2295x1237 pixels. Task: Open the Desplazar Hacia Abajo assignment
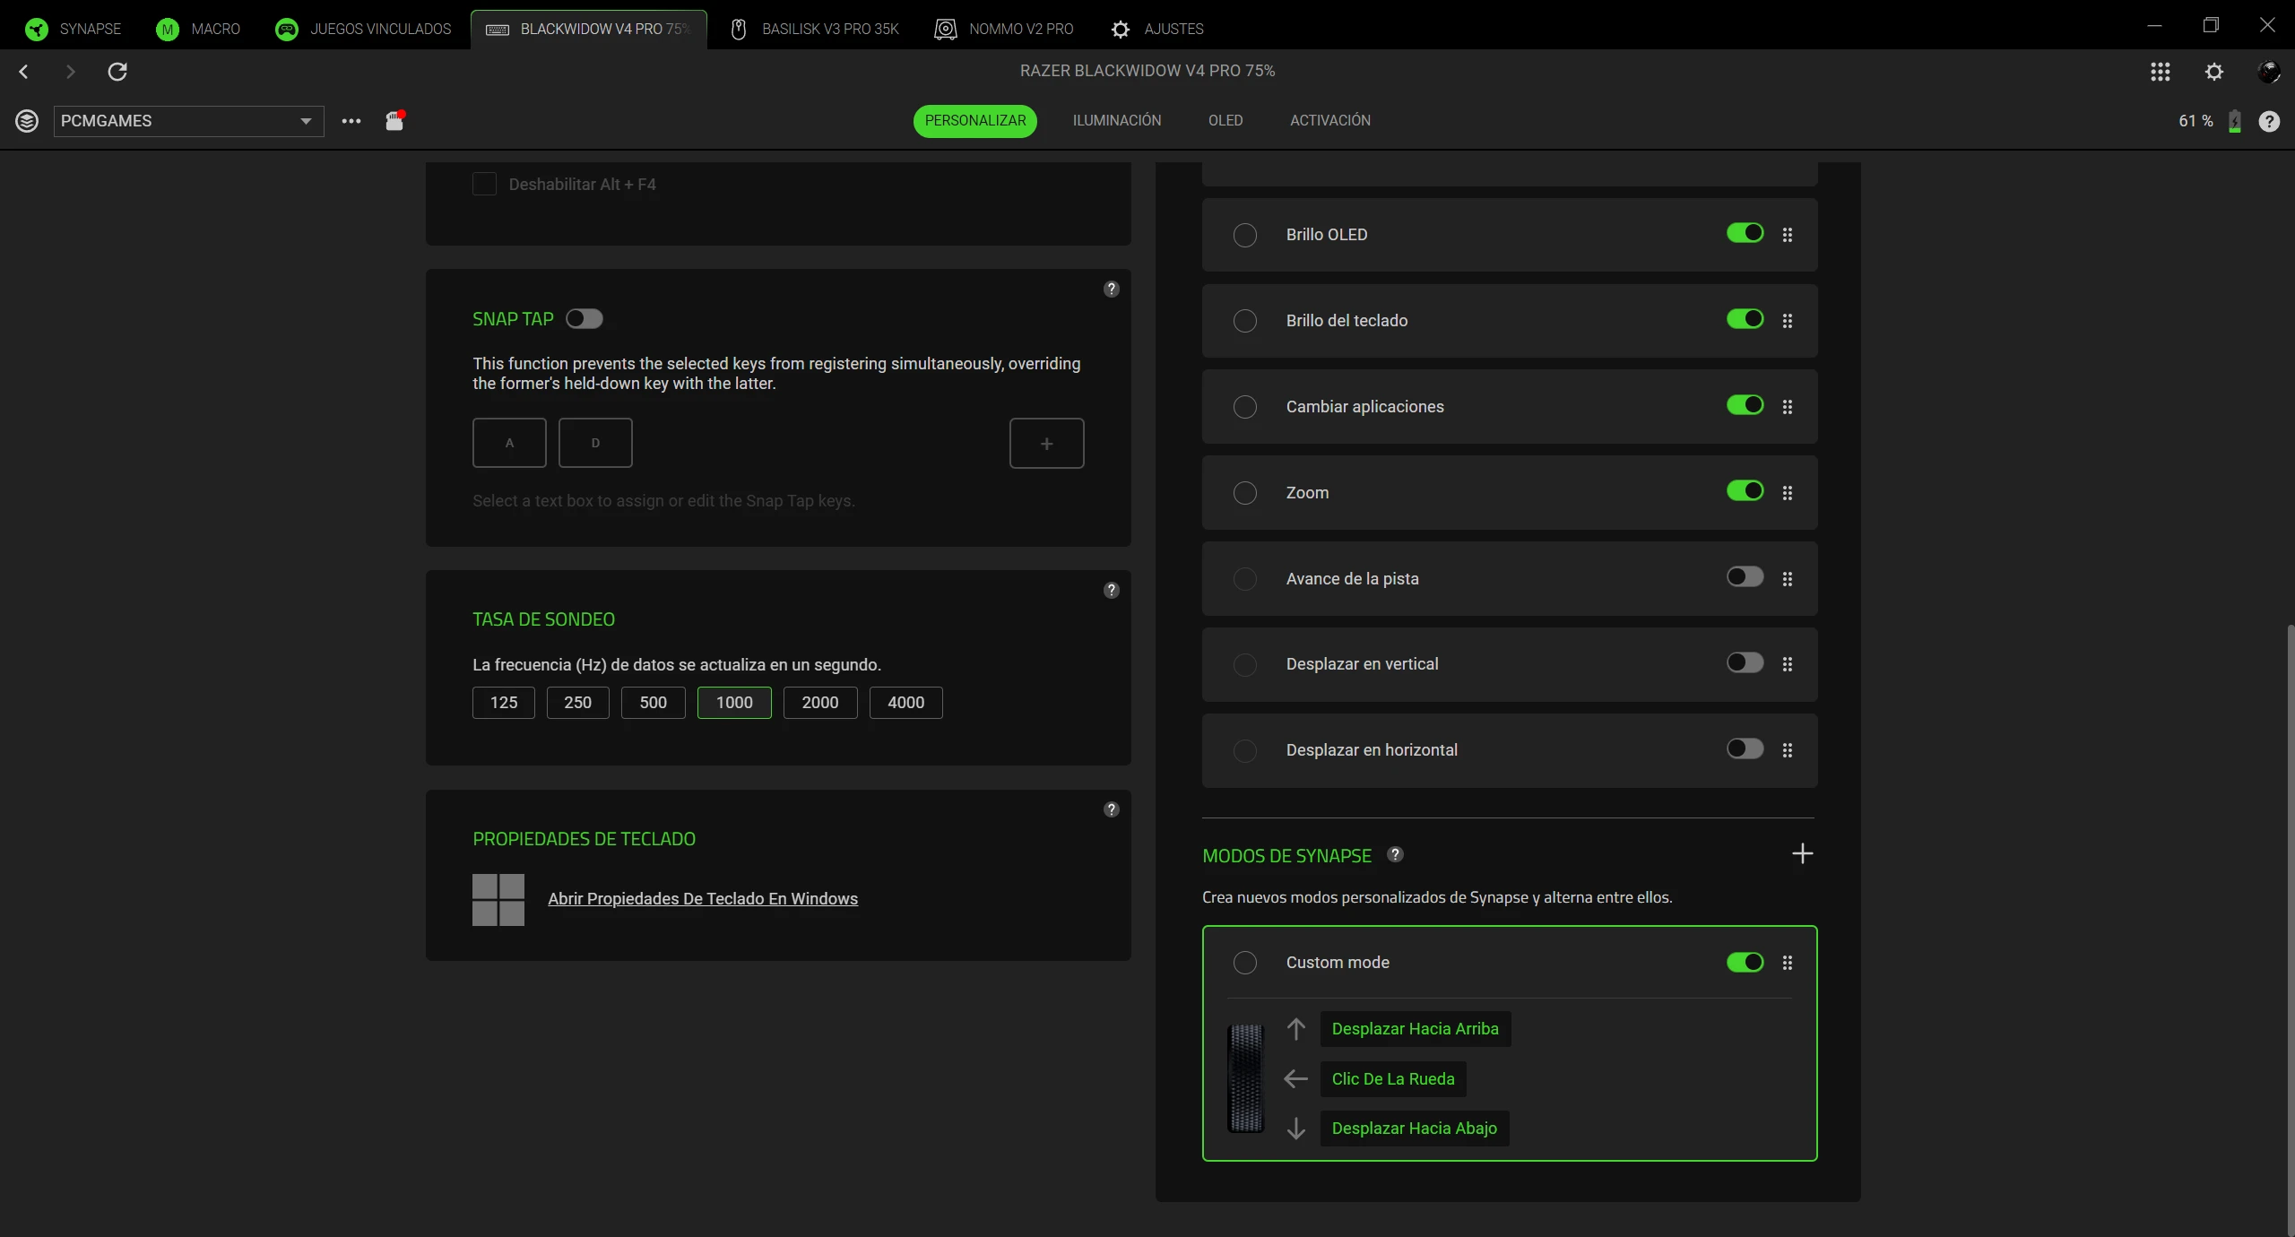tap(1415, 1129)
